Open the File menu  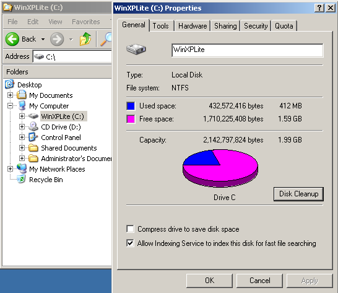tap(12, 22)
